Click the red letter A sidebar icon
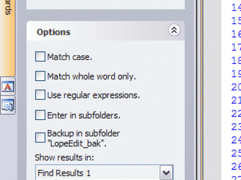241x180 pixels. [8, 86]
